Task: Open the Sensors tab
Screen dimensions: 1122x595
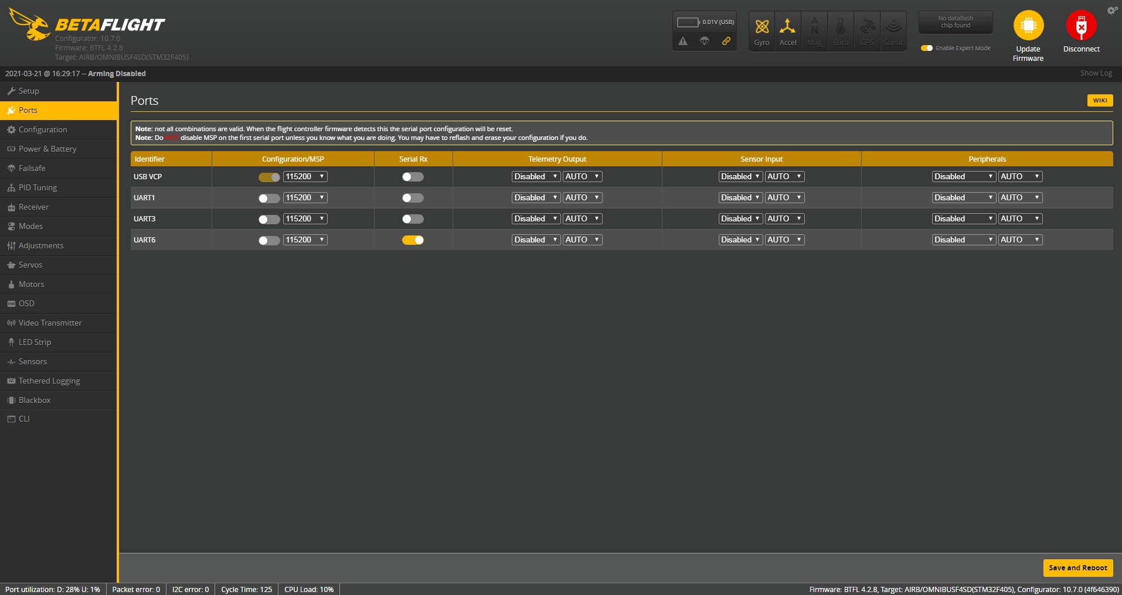Action: 59,361
